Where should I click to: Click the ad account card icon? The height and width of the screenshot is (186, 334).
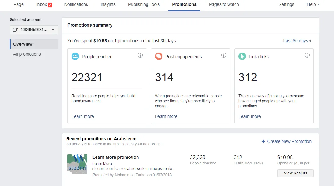(16, 30)
